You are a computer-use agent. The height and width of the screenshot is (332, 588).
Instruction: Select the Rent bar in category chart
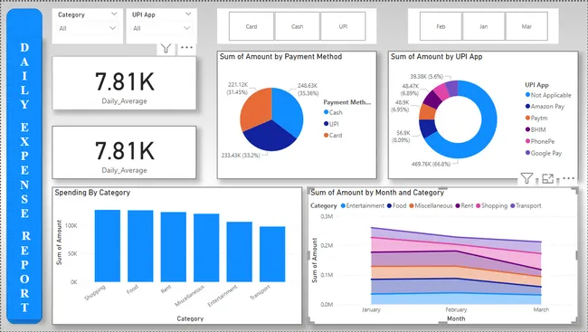tap(174, 247)
